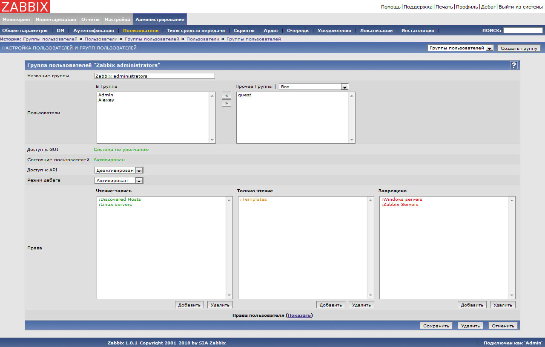Viewport: 545px width, 347px height.
Task: Click guest list scrollbar up arrow
Action: (352, 95)
